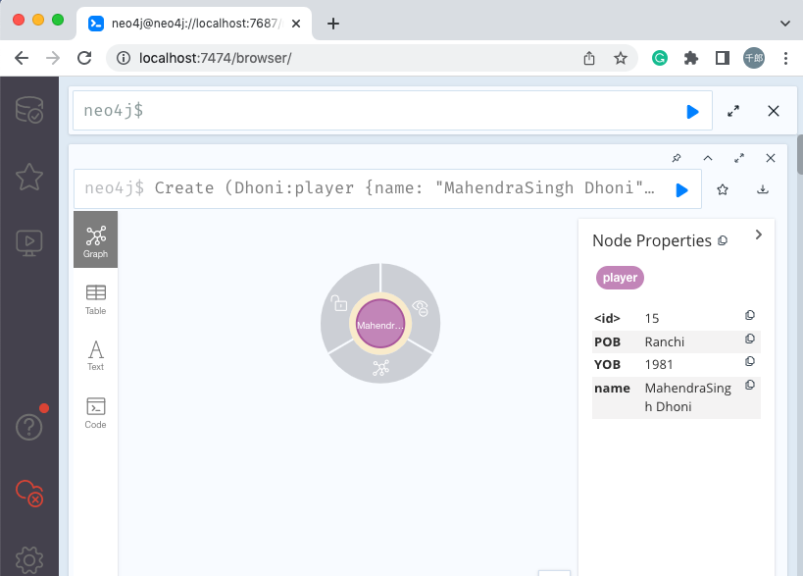Screen dimensions: 803x576
Task: Open the Grammarly extension icon
Action: [x=660, y=58]
